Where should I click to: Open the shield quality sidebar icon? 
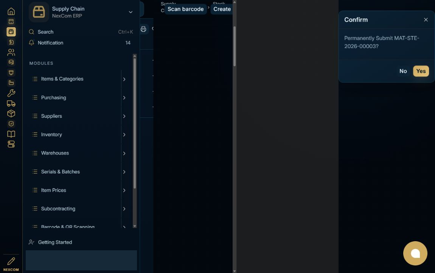11,124
